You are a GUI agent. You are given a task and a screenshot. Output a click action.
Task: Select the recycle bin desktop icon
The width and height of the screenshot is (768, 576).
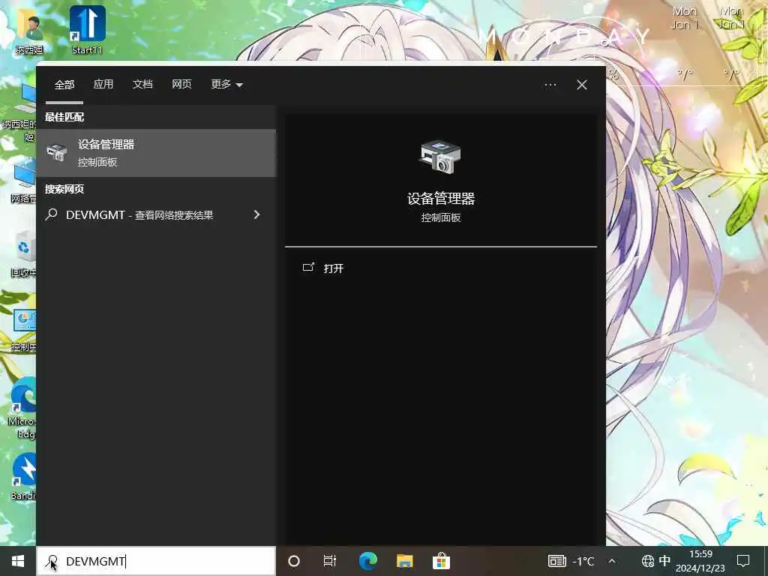tap(23, 253)
